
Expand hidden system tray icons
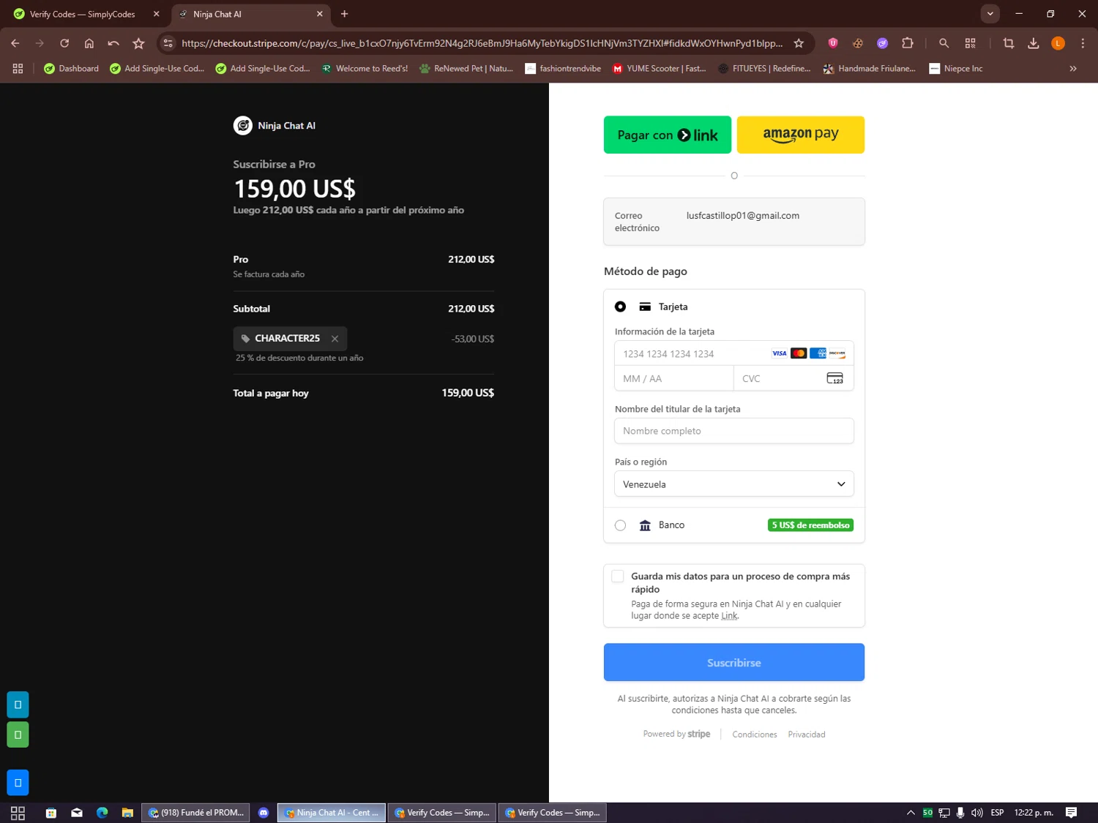[x=911, y=813]
